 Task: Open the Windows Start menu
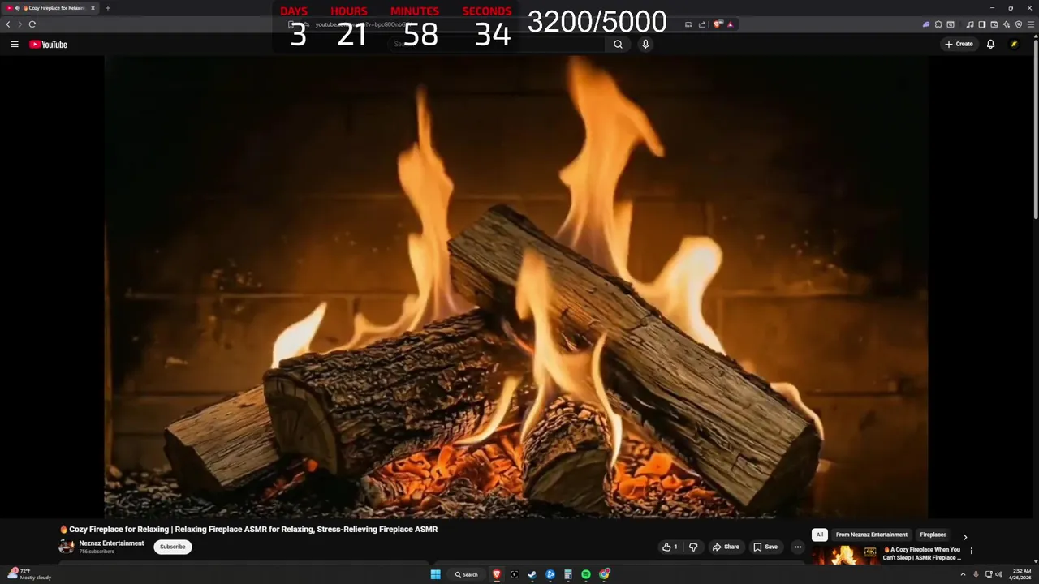pyautogui.click(x=435, y=574)
